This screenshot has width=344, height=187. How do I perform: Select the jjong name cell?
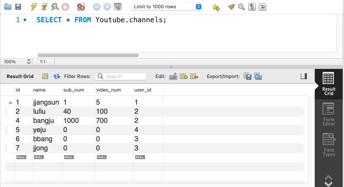47,148
